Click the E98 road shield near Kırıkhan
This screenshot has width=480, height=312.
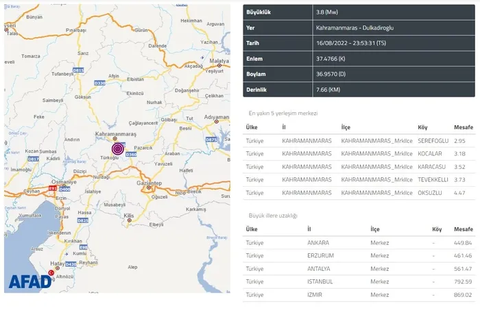(x=83, y=247)
